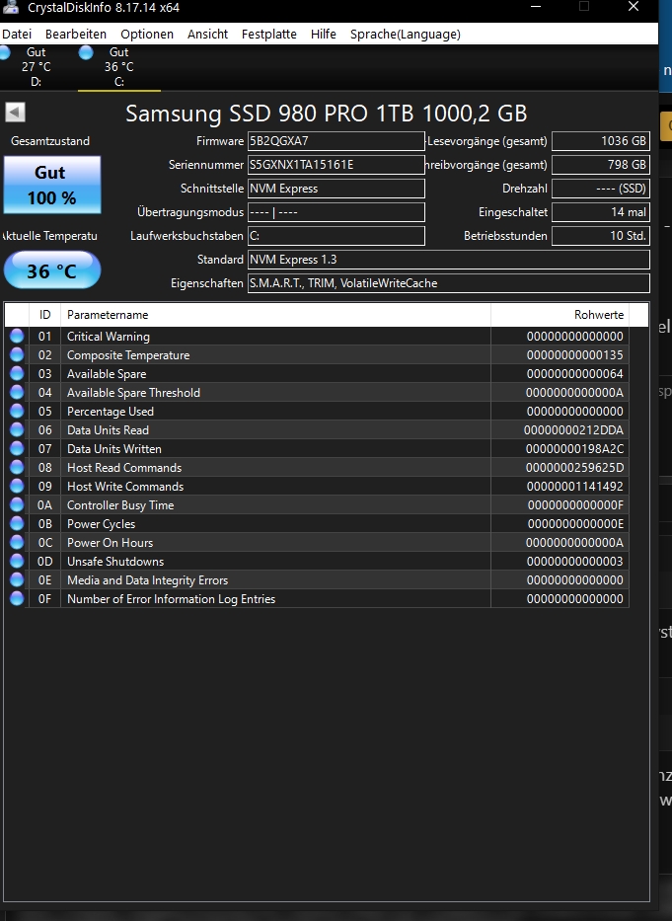This screenshot has height=921, width=672.
Task: Click the status orb for Percentage Used
Action: (x=17, y=412)
